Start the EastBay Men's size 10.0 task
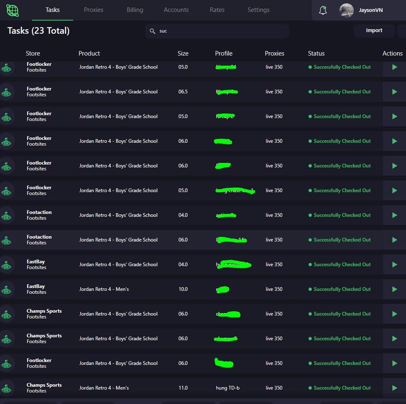This screenshot has width=406, height=404. point(394,289)
